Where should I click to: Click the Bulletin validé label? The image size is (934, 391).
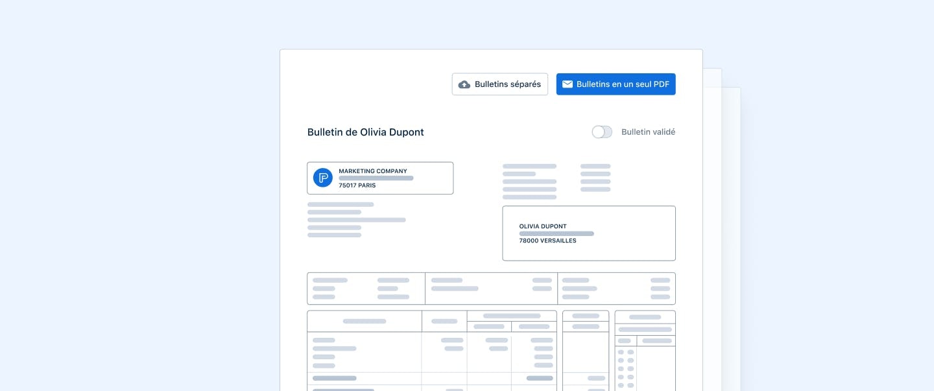pyautogui.click(x=648, y=132)
